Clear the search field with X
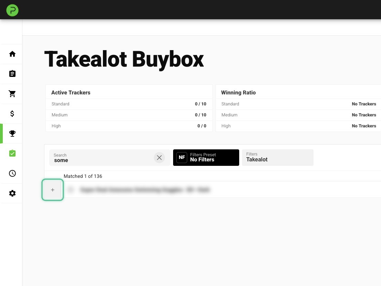This screenshot has height=286, width=381. click(159, 158)
